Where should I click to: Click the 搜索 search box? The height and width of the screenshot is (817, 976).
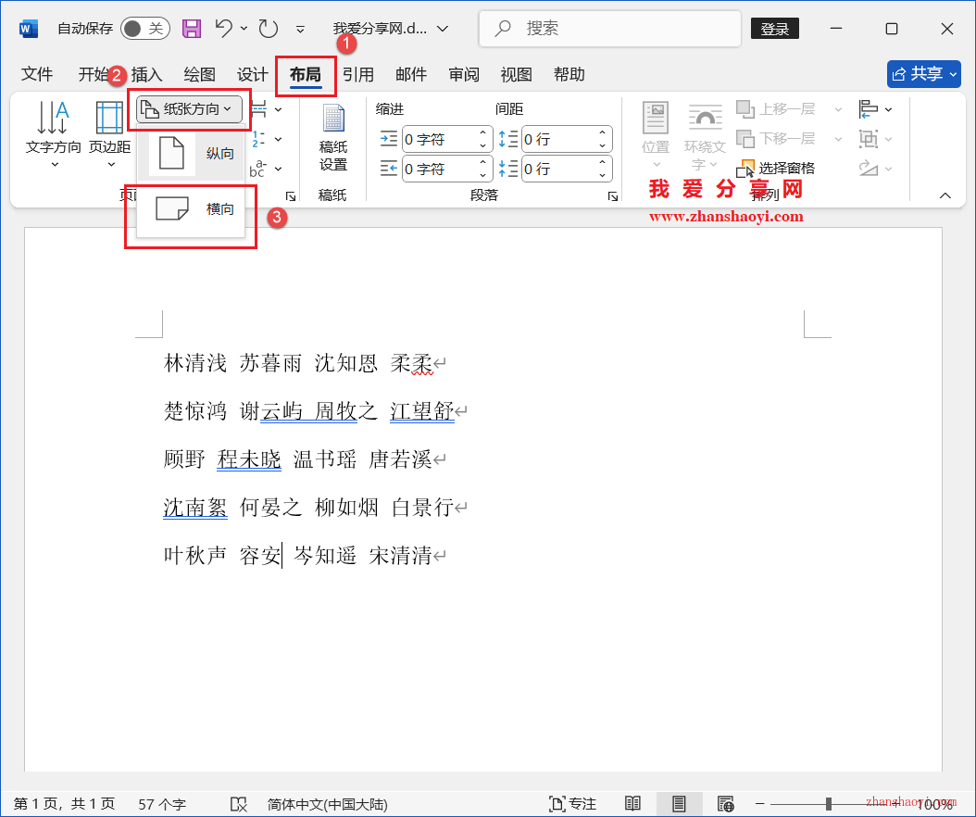coord(610,29)
